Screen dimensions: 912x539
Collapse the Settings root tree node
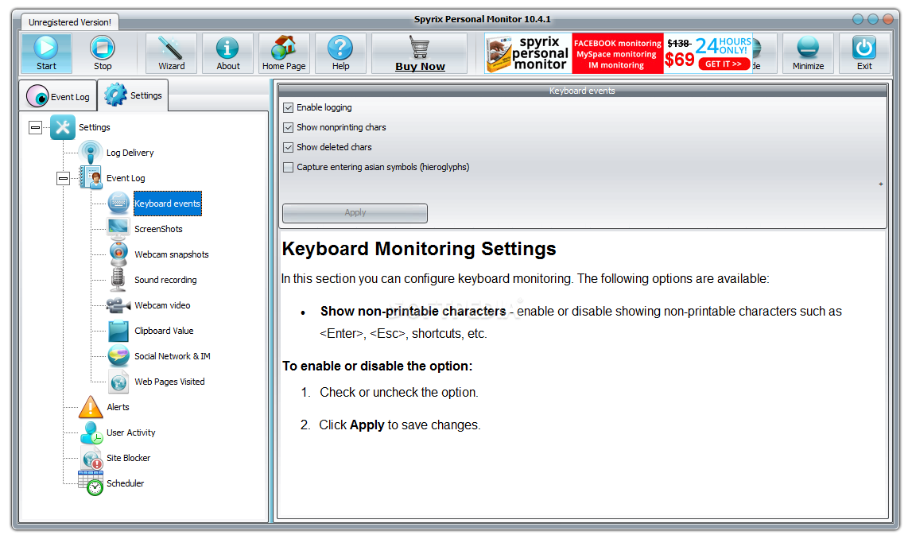click(x=36, y=127)
